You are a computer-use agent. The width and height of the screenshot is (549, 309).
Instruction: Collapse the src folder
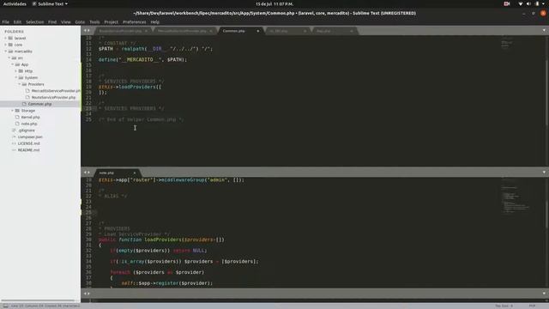(9, 58)
